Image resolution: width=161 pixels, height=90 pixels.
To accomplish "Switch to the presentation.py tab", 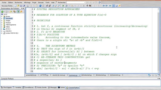I will tap(31, 75).
